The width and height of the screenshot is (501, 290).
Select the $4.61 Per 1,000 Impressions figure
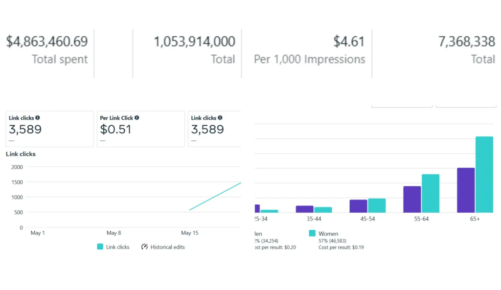[x=349, y=42]
